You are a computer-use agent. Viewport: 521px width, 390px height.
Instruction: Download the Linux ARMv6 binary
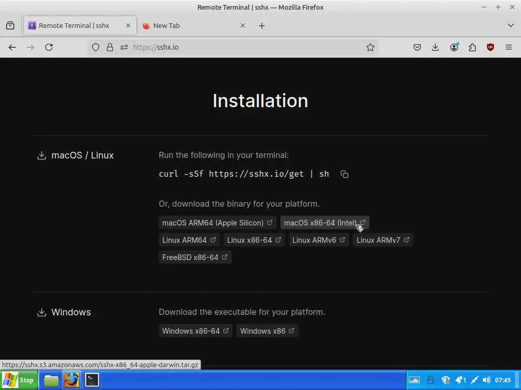[x=319, y=240]
